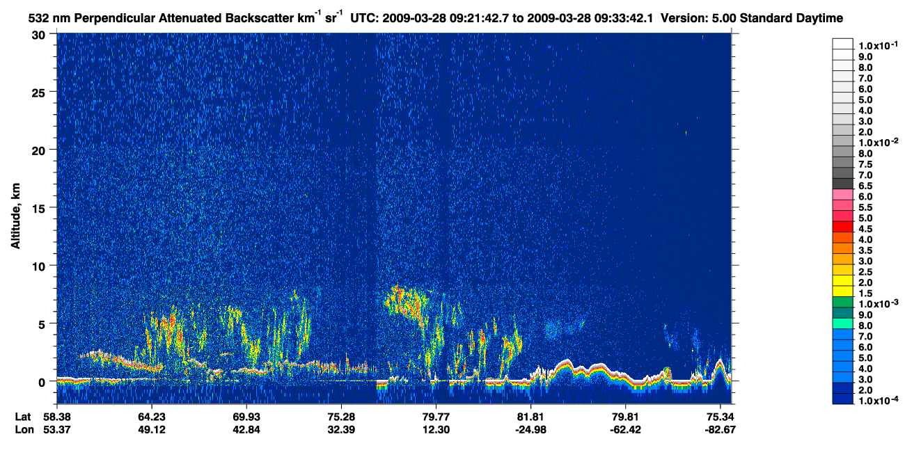Click the latitude value 81.81
Screen dimensions: 905x464
(530, 417)
